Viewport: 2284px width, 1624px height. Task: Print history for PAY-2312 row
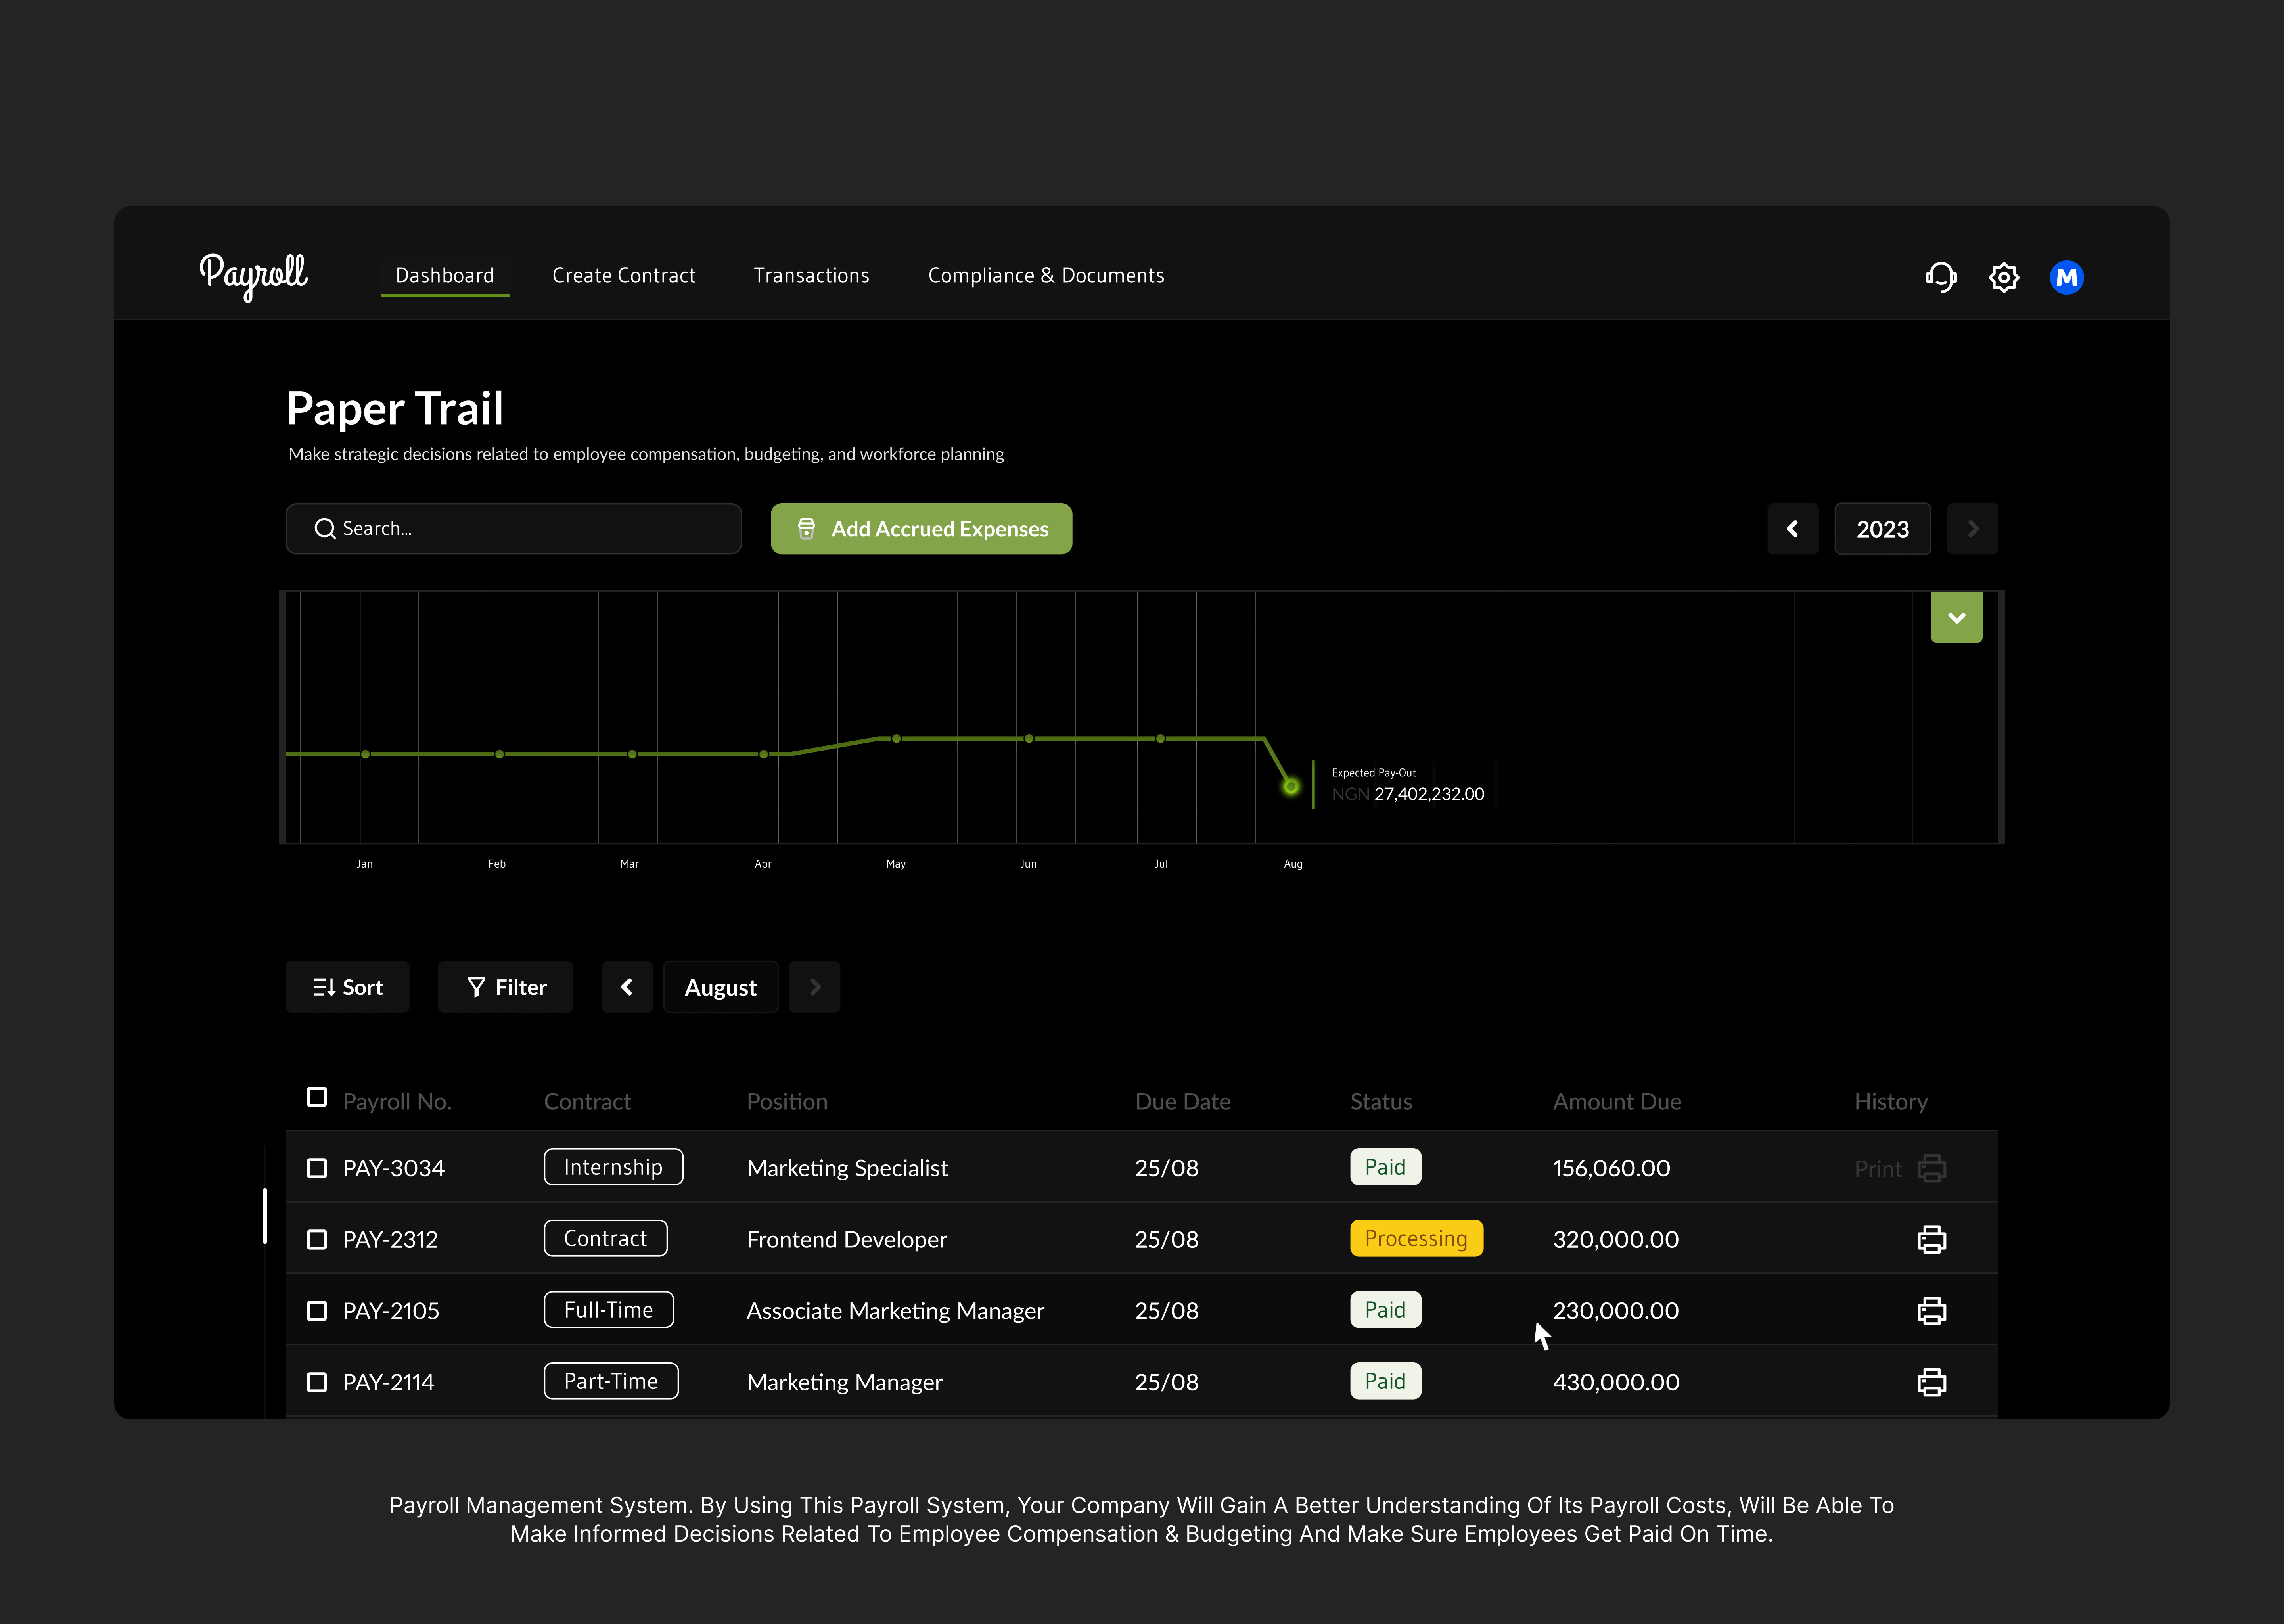coord(1931,1239)
